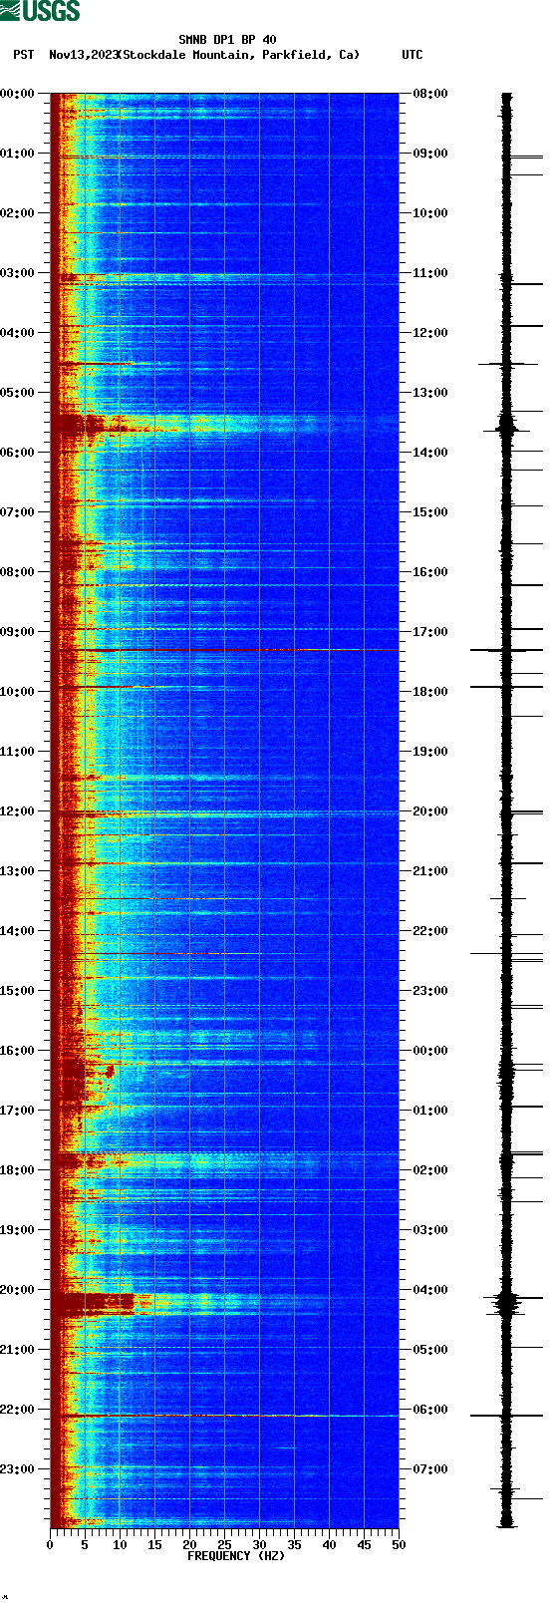Click the 07:00 UTC time label

point(430,1469)
